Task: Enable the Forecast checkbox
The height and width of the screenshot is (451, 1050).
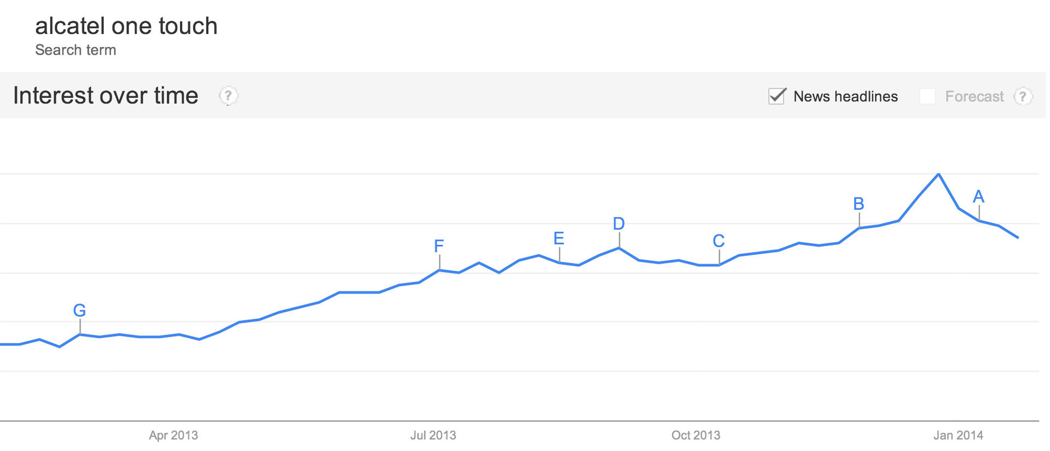Action: click(927, 97)
